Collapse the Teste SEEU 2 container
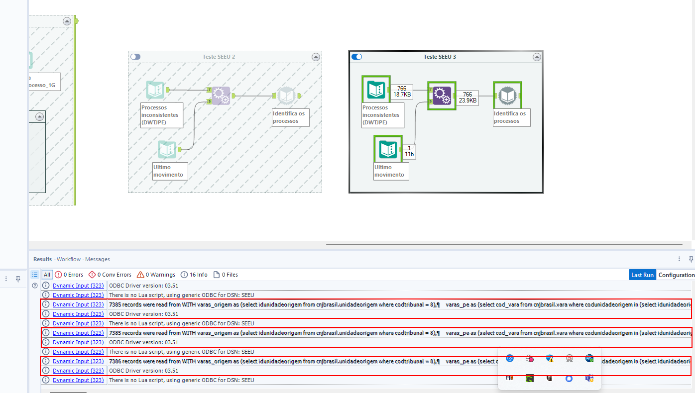 pyautogui.click(x=316, y=57)
